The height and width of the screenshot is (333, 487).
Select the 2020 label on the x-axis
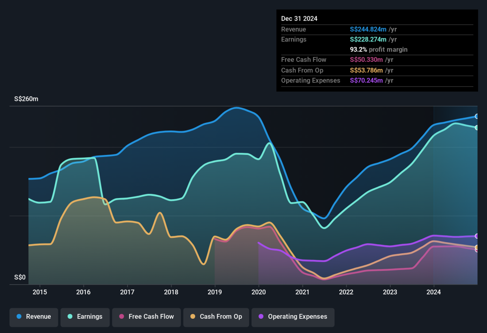(259, 292)
